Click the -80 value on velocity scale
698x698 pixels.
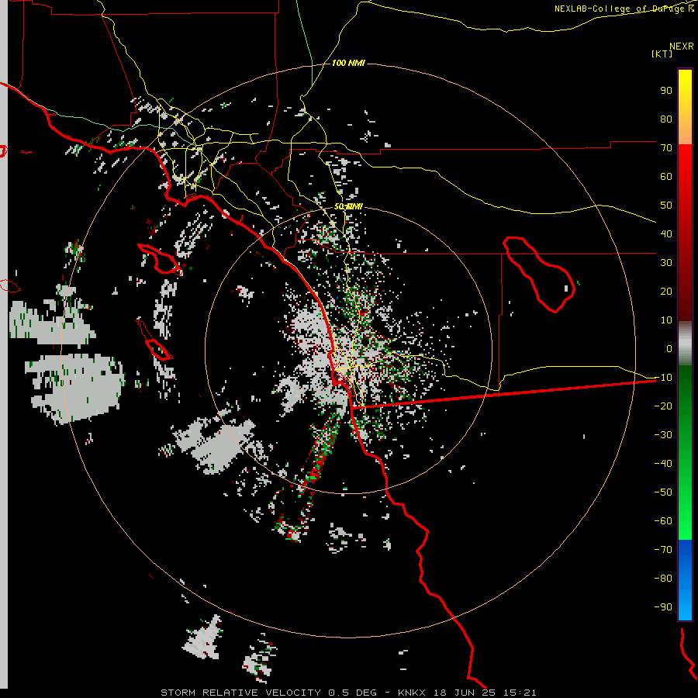663,579
